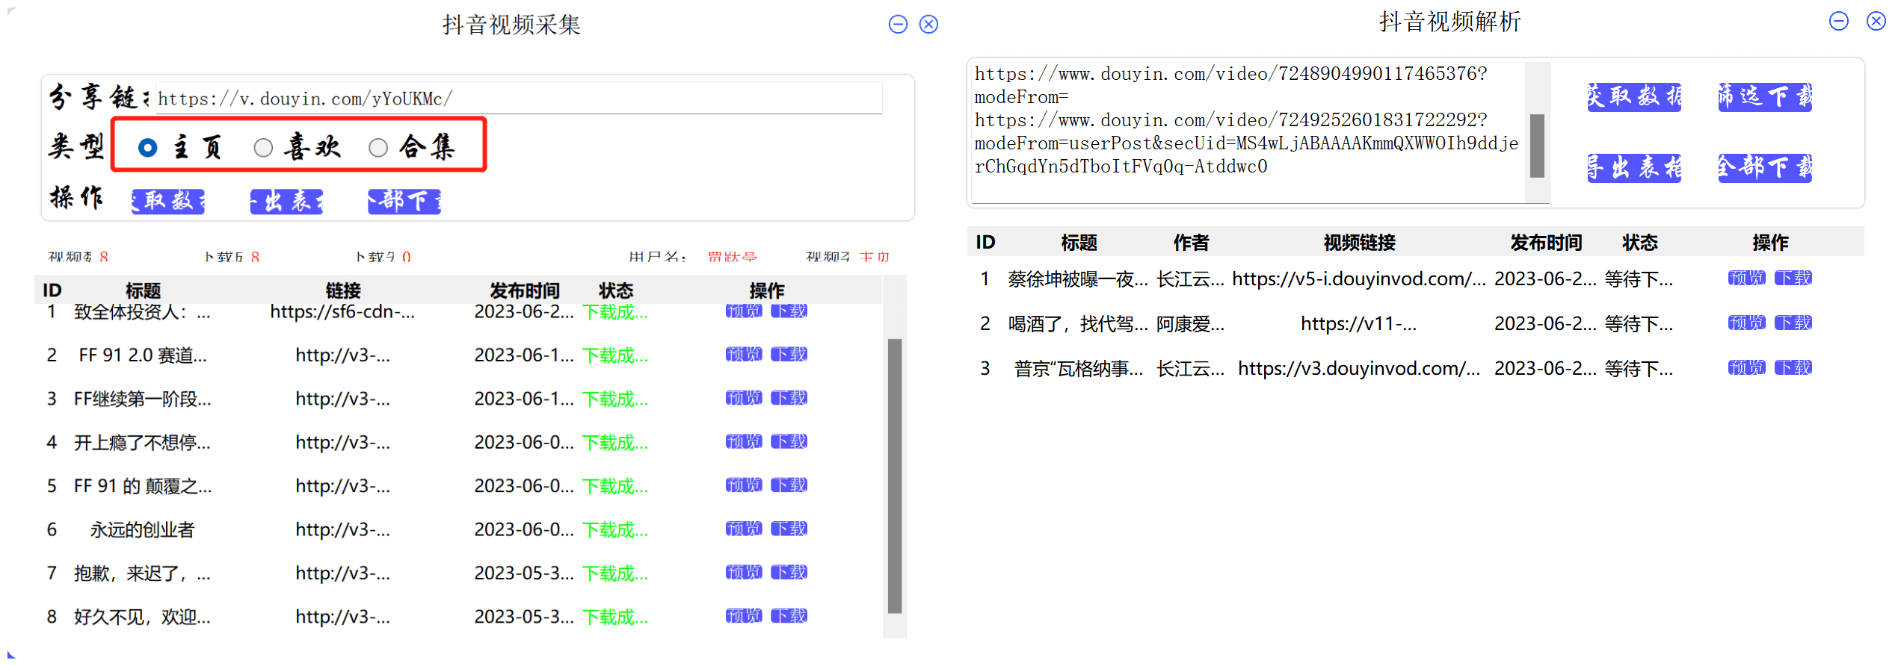The image size is (1901, 666).
Task: Preview the 抱歉，来迟了 video
Action: click(x=743, y=573)
